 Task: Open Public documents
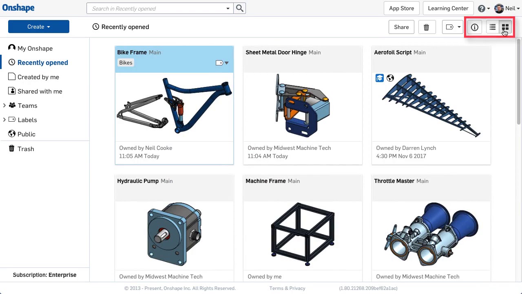coord(26,134)
